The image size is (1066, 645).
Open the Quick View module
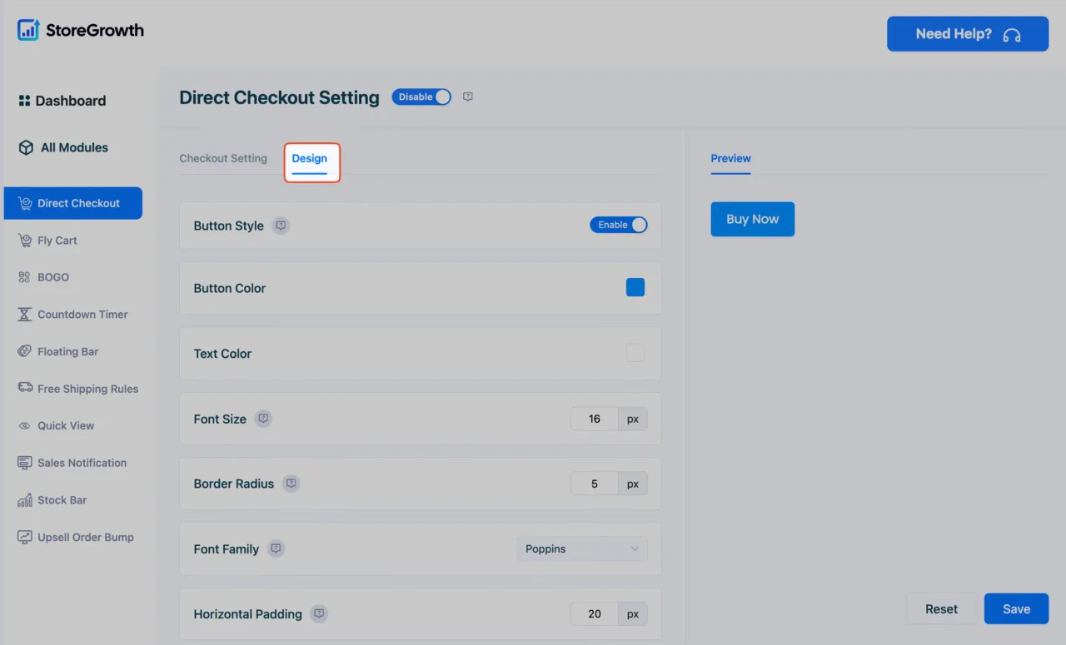point(56,425)
